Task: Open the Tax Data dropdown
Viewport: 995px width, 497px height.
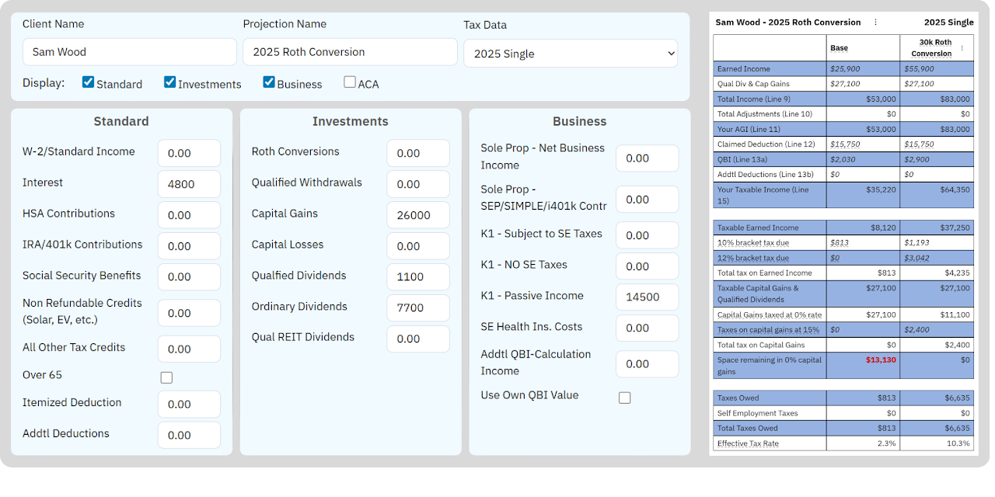Action: tap(571, 54)
